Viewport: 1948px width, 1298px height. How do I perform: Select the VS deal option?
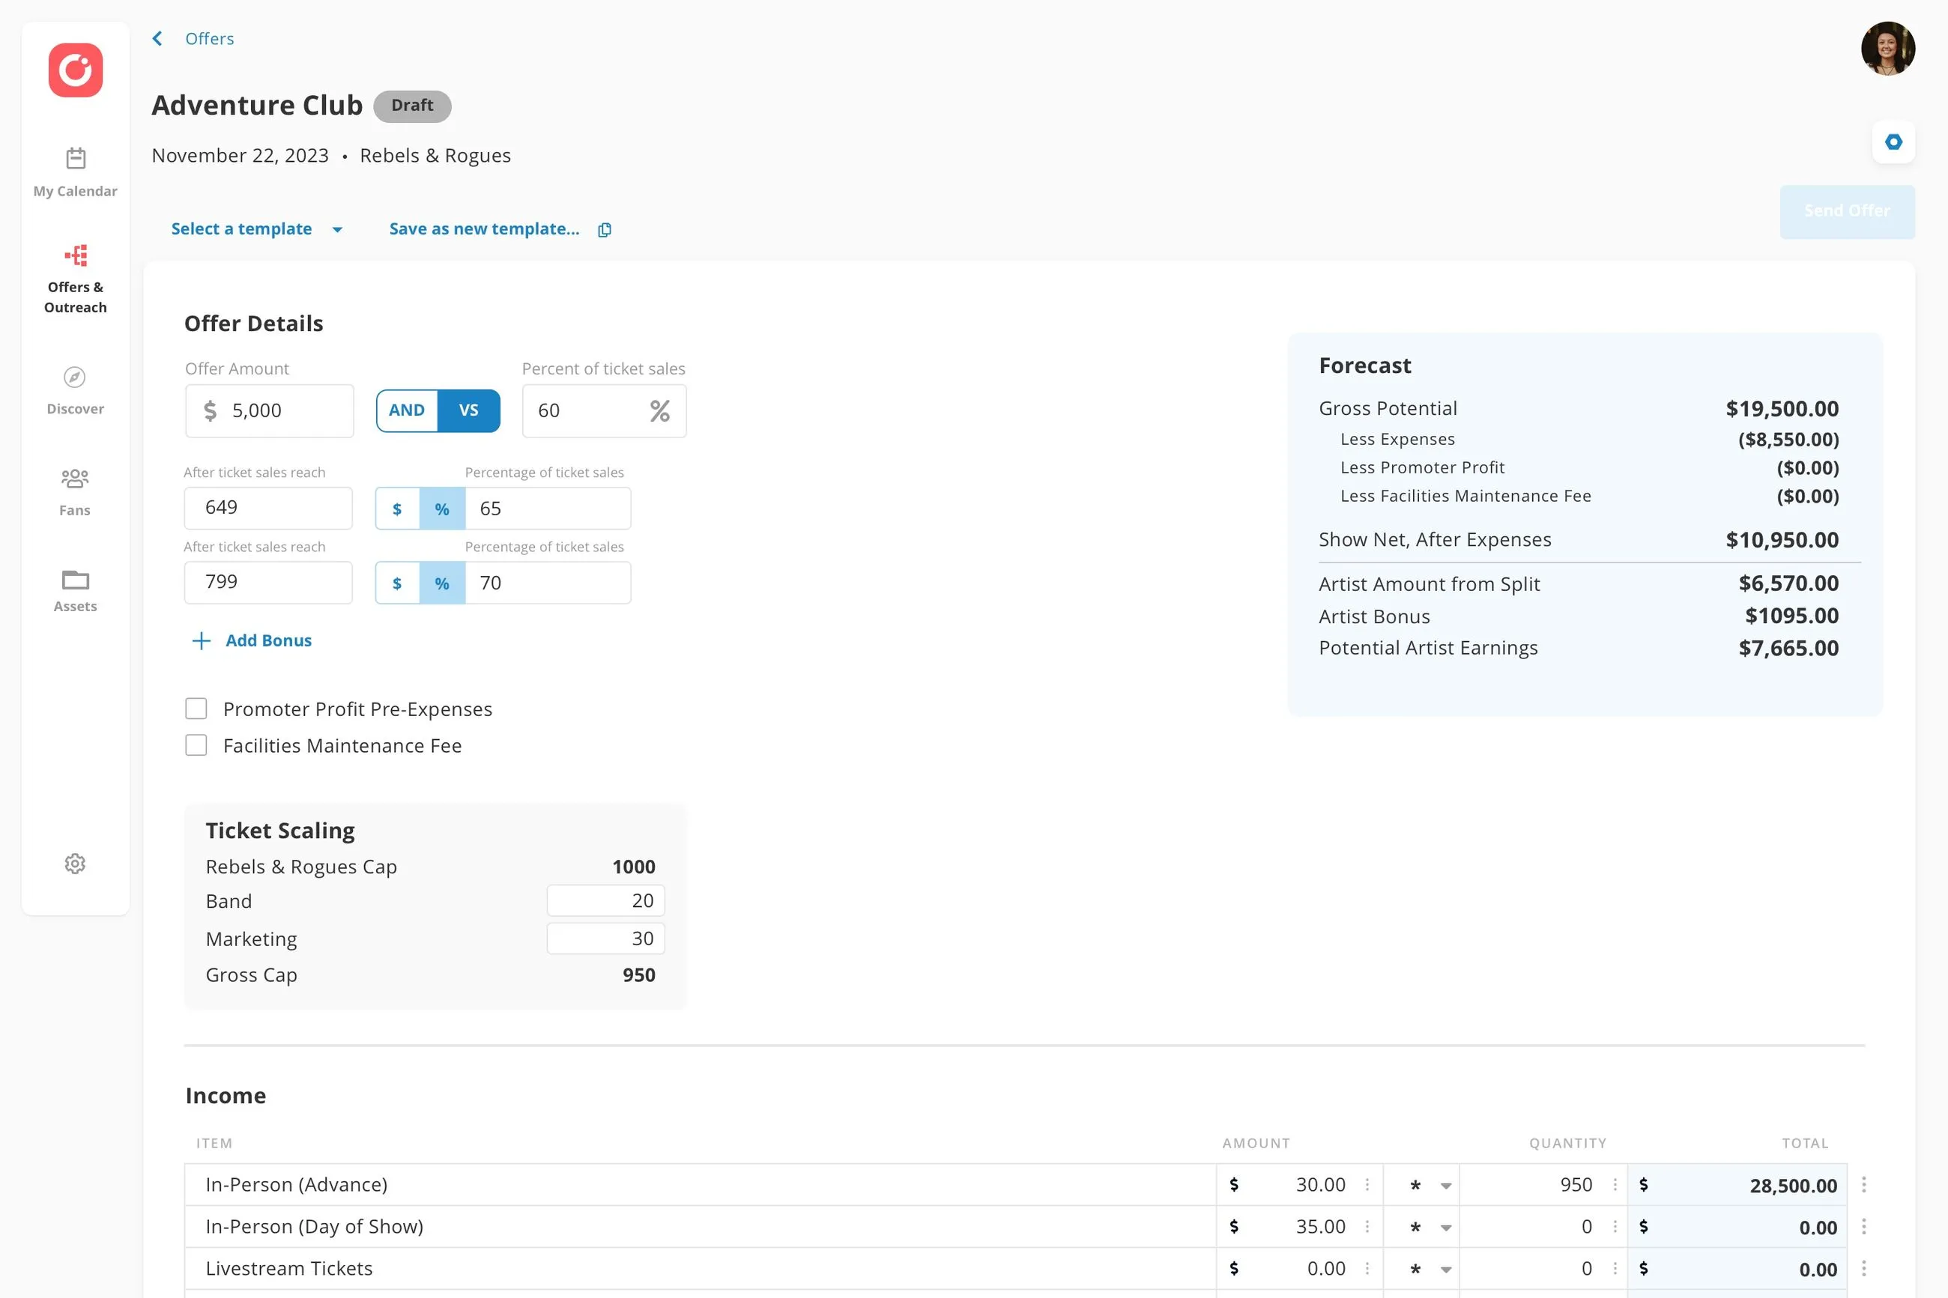pyautogui.click(x=468, y=410)
